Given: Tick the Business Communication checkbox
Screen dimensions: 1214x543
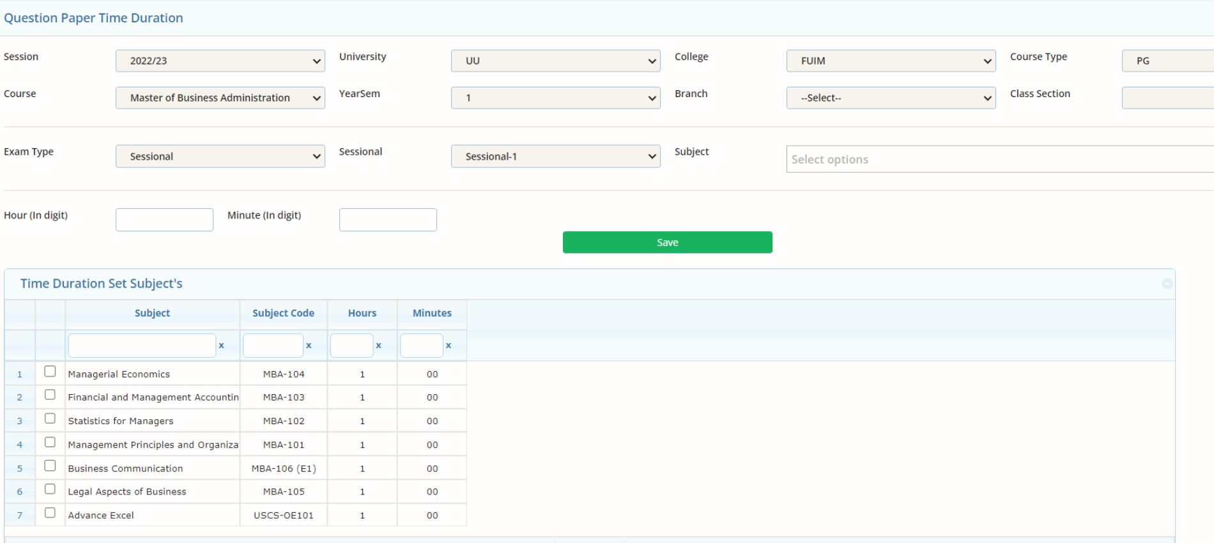Looking at the screenshot, I should (x=50, y=466).
